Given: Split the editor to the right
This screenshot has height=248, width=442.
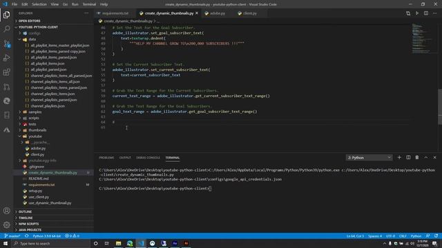Looking at the screenshot, I should click(426, 13).
